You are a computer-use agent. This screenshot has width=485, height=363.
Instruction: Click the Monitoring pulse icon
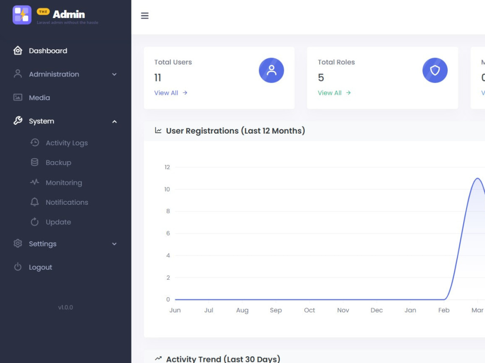click(x=34, y=182)
